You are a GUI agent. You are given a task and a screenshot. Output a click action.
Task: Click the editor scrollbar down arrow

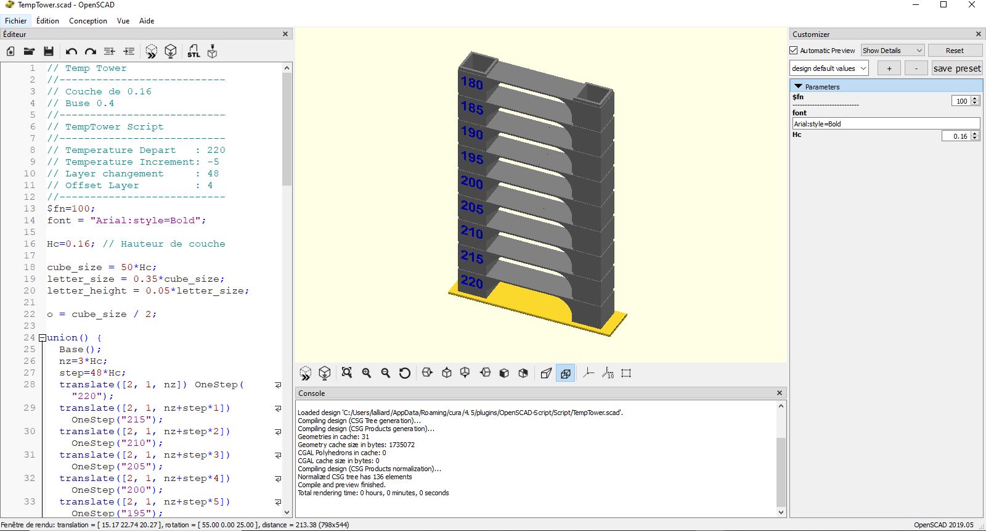click(x=287, y=512)
